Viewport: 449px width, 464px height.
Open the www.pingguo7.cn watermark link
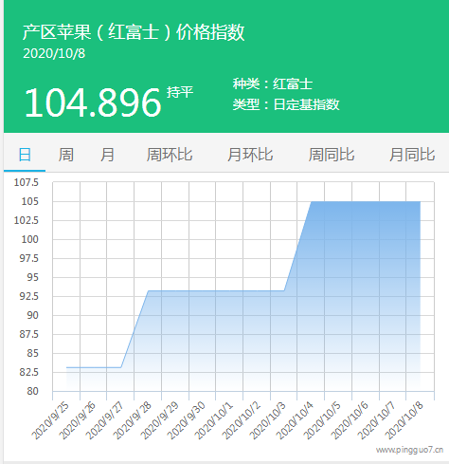coord(409,450)
